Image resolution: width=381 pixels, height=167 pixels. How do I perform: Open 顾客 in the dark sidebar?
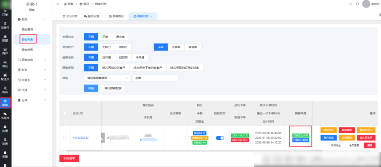pyautogui.click(x=5, y=103)
